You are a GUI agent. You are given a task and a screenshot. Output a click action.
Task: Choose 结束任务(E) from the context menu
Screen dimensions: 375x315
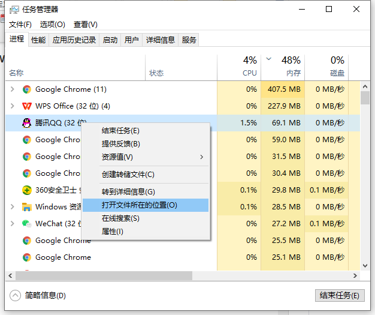(x=120, y=131)
